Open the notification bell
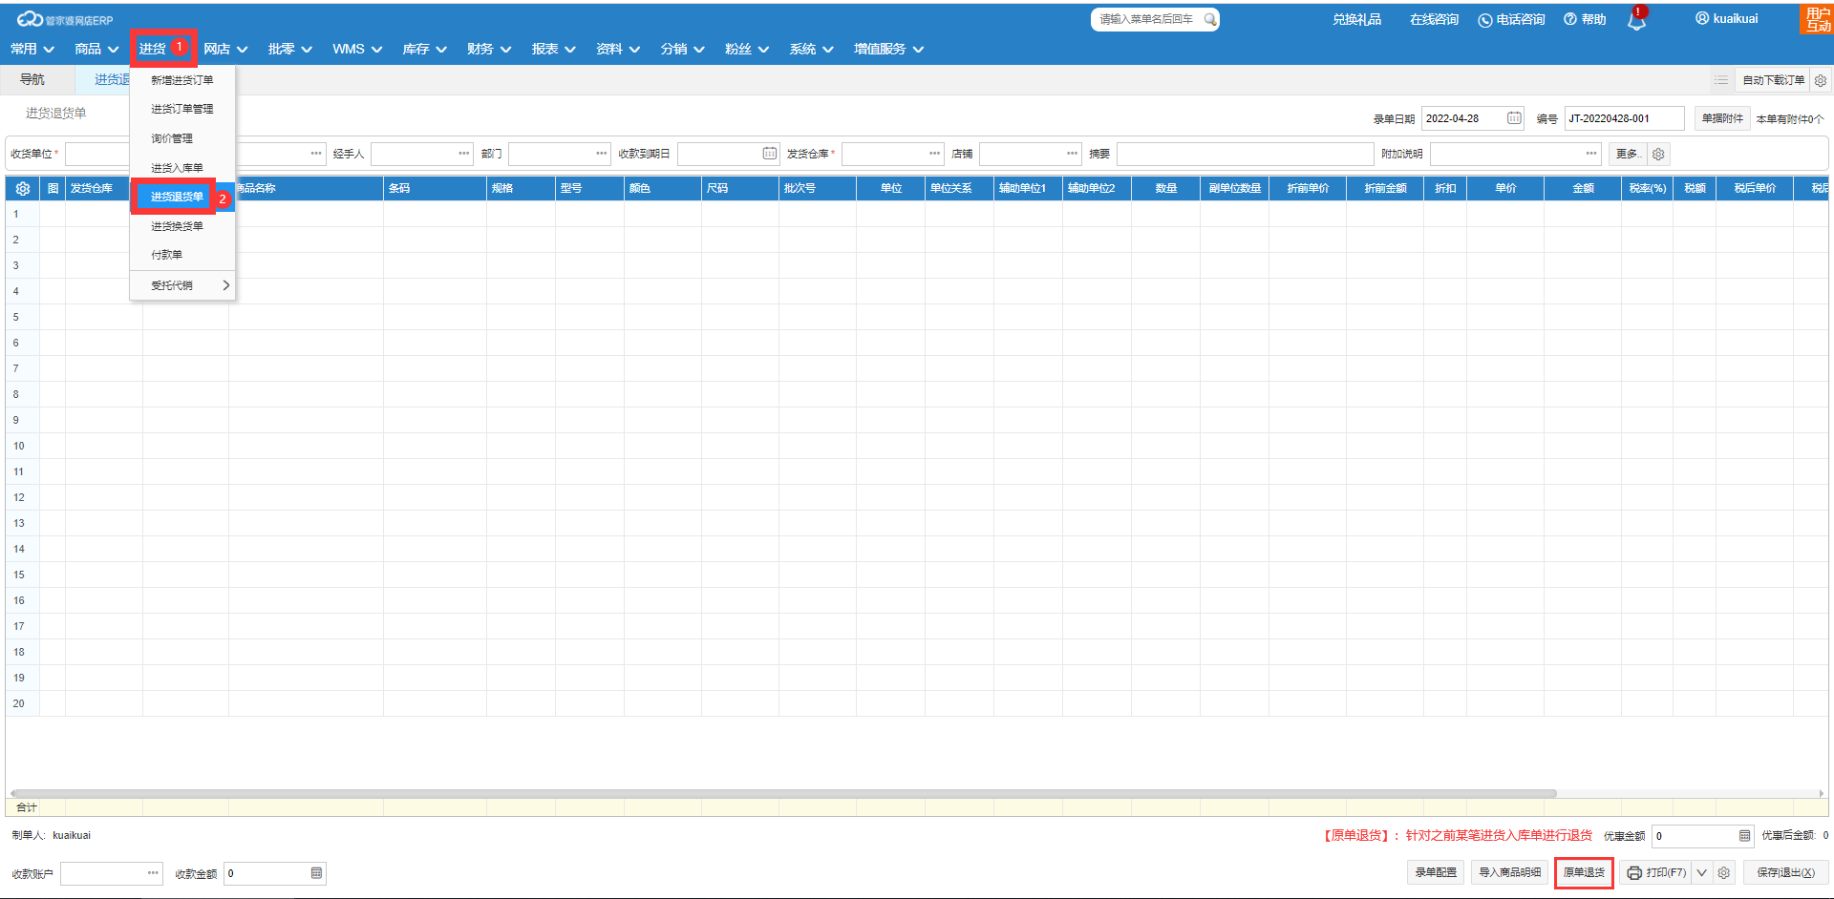This screenshot has height=899, width=1834. (x=1636, y=20)
